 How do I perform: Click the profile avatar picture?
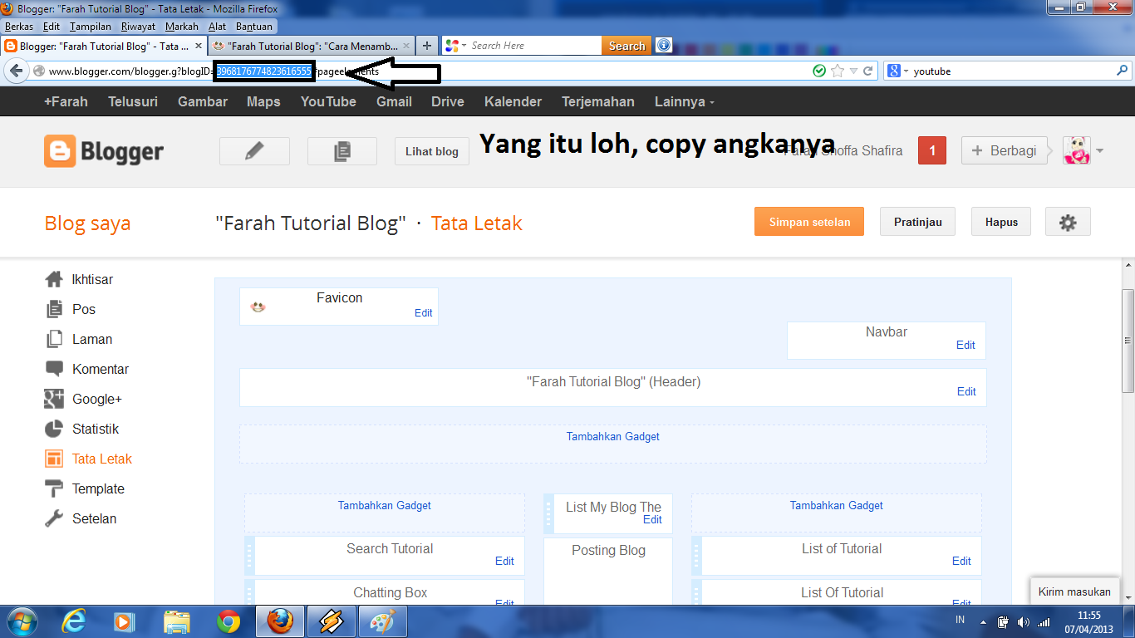coord(1077,150)
